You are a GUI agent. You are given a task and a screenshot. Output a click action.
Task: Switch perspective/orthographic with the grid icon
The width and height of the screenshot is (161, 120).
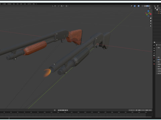pos(151,26)
